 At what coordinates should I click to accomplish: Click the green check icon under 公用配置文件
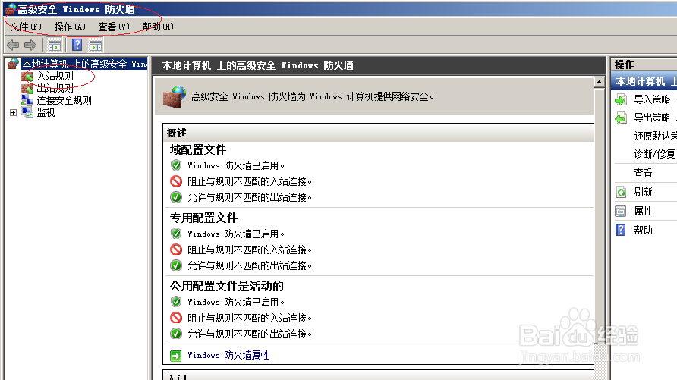click(176, 334)
